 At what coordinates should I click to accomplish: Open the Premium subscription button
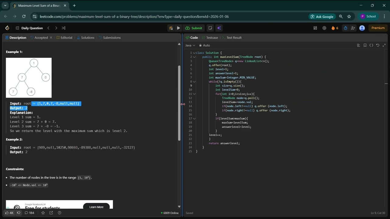click(378, 28)
